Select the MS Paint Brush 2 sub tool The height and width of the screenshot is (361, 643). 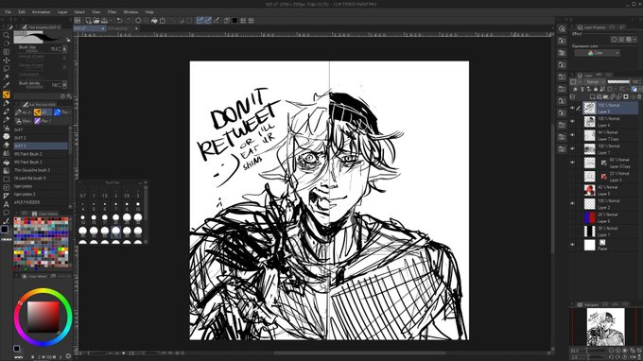pyautogui.click(x=41, y=154)
